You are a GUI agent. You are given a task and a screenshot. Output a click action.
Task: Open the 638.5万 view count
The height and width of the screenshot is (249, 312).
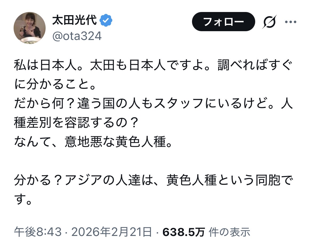pos(183,232)
